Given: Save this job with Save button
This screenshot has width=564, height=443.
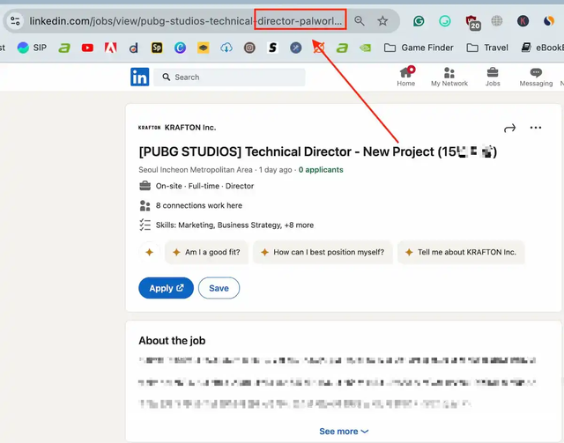Looking at the screenshot, I should point(219,288).
